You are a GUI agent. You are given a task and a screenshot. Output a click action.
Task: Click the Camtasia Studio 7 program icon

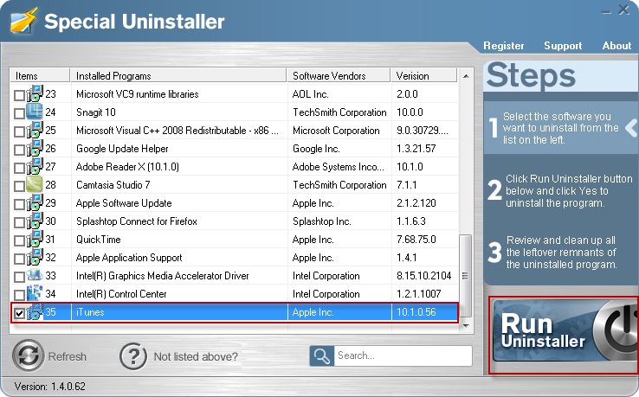coord(35,184)
